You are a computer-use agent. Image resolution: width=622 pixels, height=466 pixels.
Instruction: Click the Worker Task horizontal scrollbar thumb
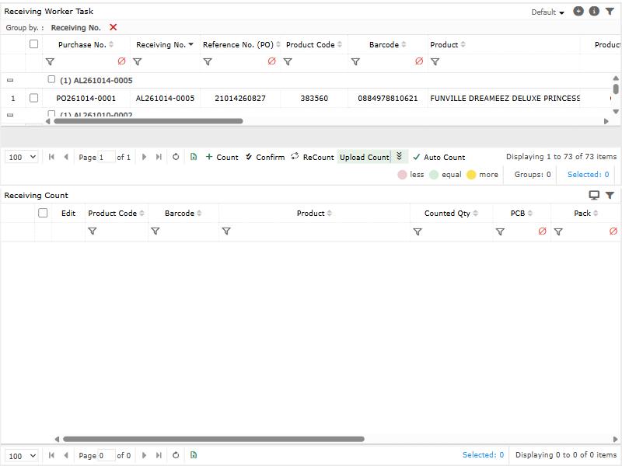(149, 121)
